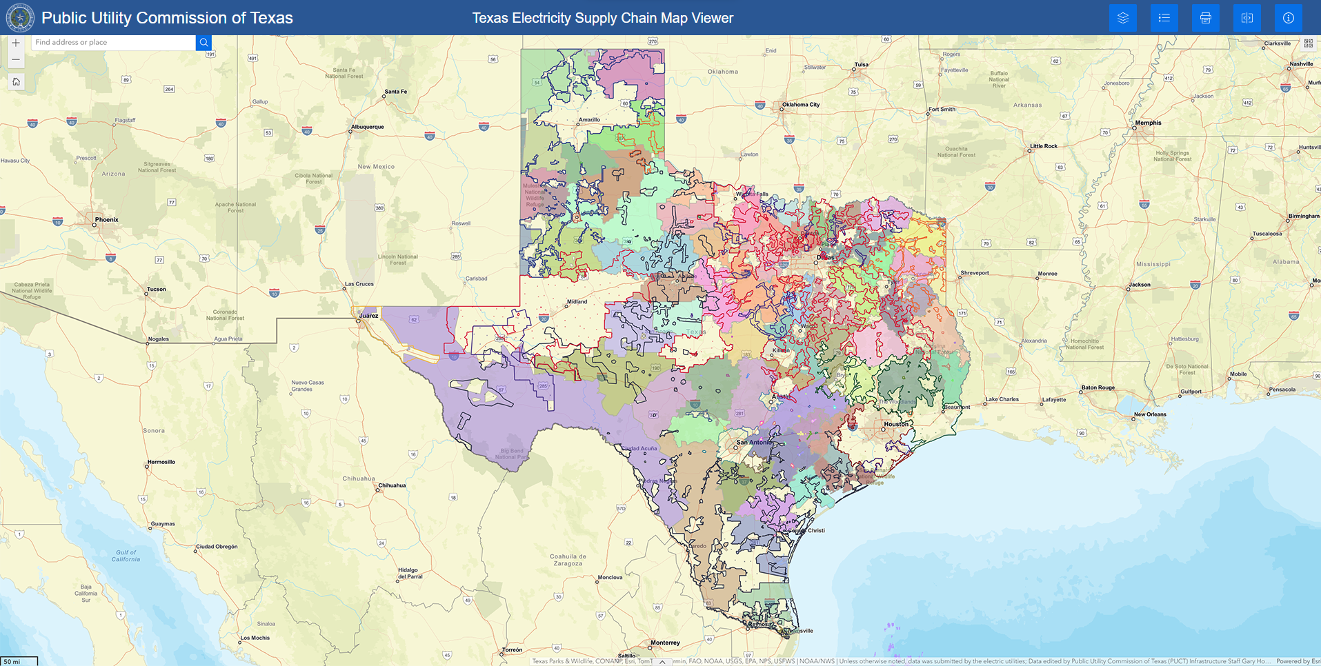This screenshot has width=1321, height=666.
Task: Click the Midland city label on the map
Action: pos(577,302)
